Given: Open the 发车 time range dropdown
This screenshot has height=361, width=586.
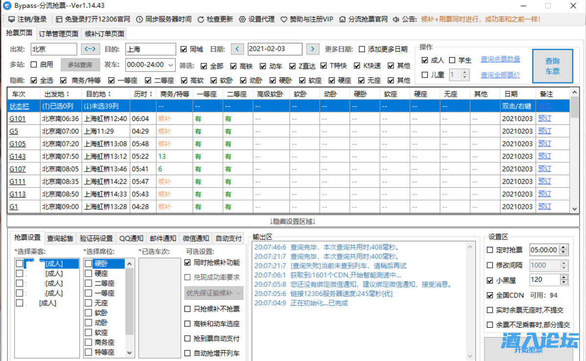Looking at the screenshot, I should click(151, 65).
